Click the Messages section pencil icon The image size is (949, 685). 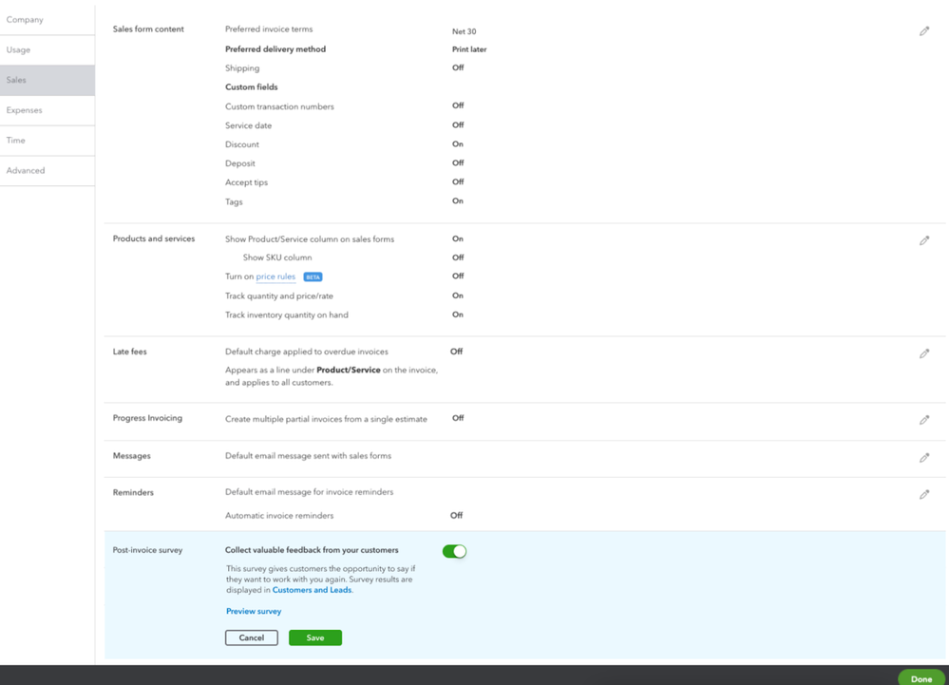(x=923, y=458)
